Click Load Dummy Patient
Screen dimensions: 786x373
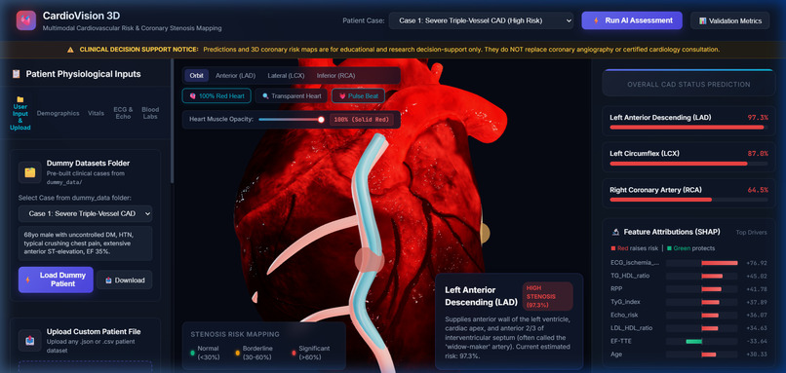point(56,280)
